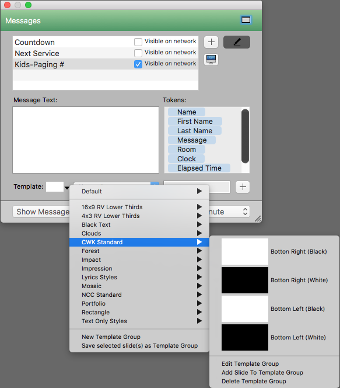Choose Edit Template Group
This screenshot has height=388, width=340.
point(274,363)
